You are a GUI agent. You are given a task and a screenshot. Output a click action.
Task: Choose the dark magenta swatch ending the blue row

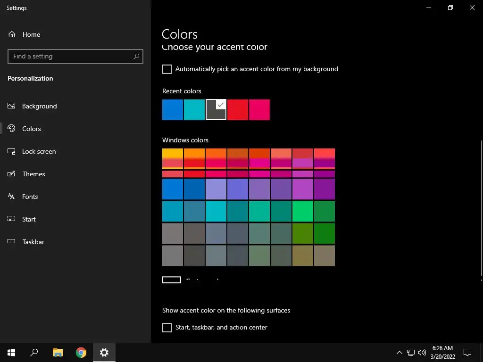pos(325,189)
